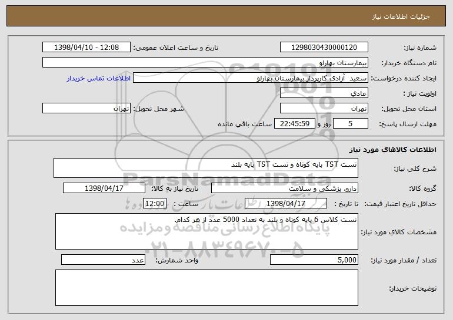The width and height of the screenshot is (453, 320).
Task: Select the goods group field دارو، پزشکی و سلامت
Action: [x=285, y=188]
